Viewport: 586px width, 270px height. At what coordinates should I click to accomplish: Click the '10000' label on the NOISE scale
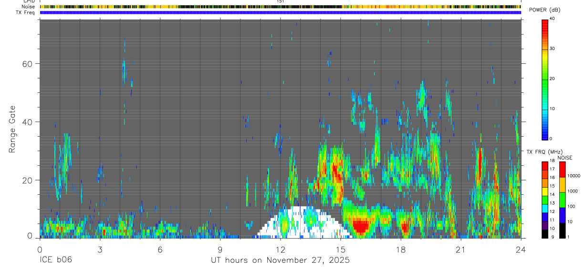pyautogui.click(x=574, y=176)
